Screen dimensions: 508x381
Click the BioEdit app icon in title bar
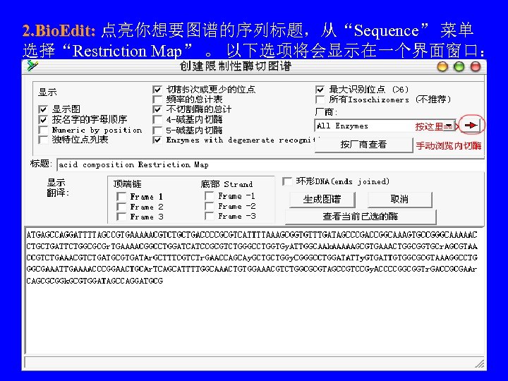(x=32, y=66)
